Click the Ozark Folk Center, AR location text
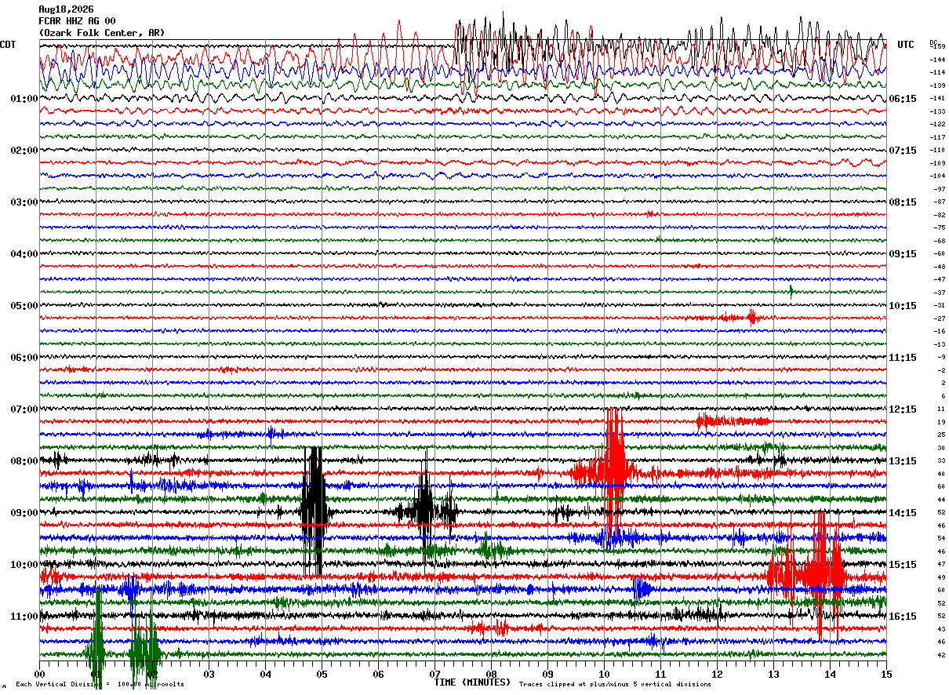 pos(102,33)
